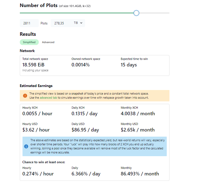Click the orange warning icon in the notice
Image resolution: width=215 pixels, height=183 pixels.
coord(25,96)
